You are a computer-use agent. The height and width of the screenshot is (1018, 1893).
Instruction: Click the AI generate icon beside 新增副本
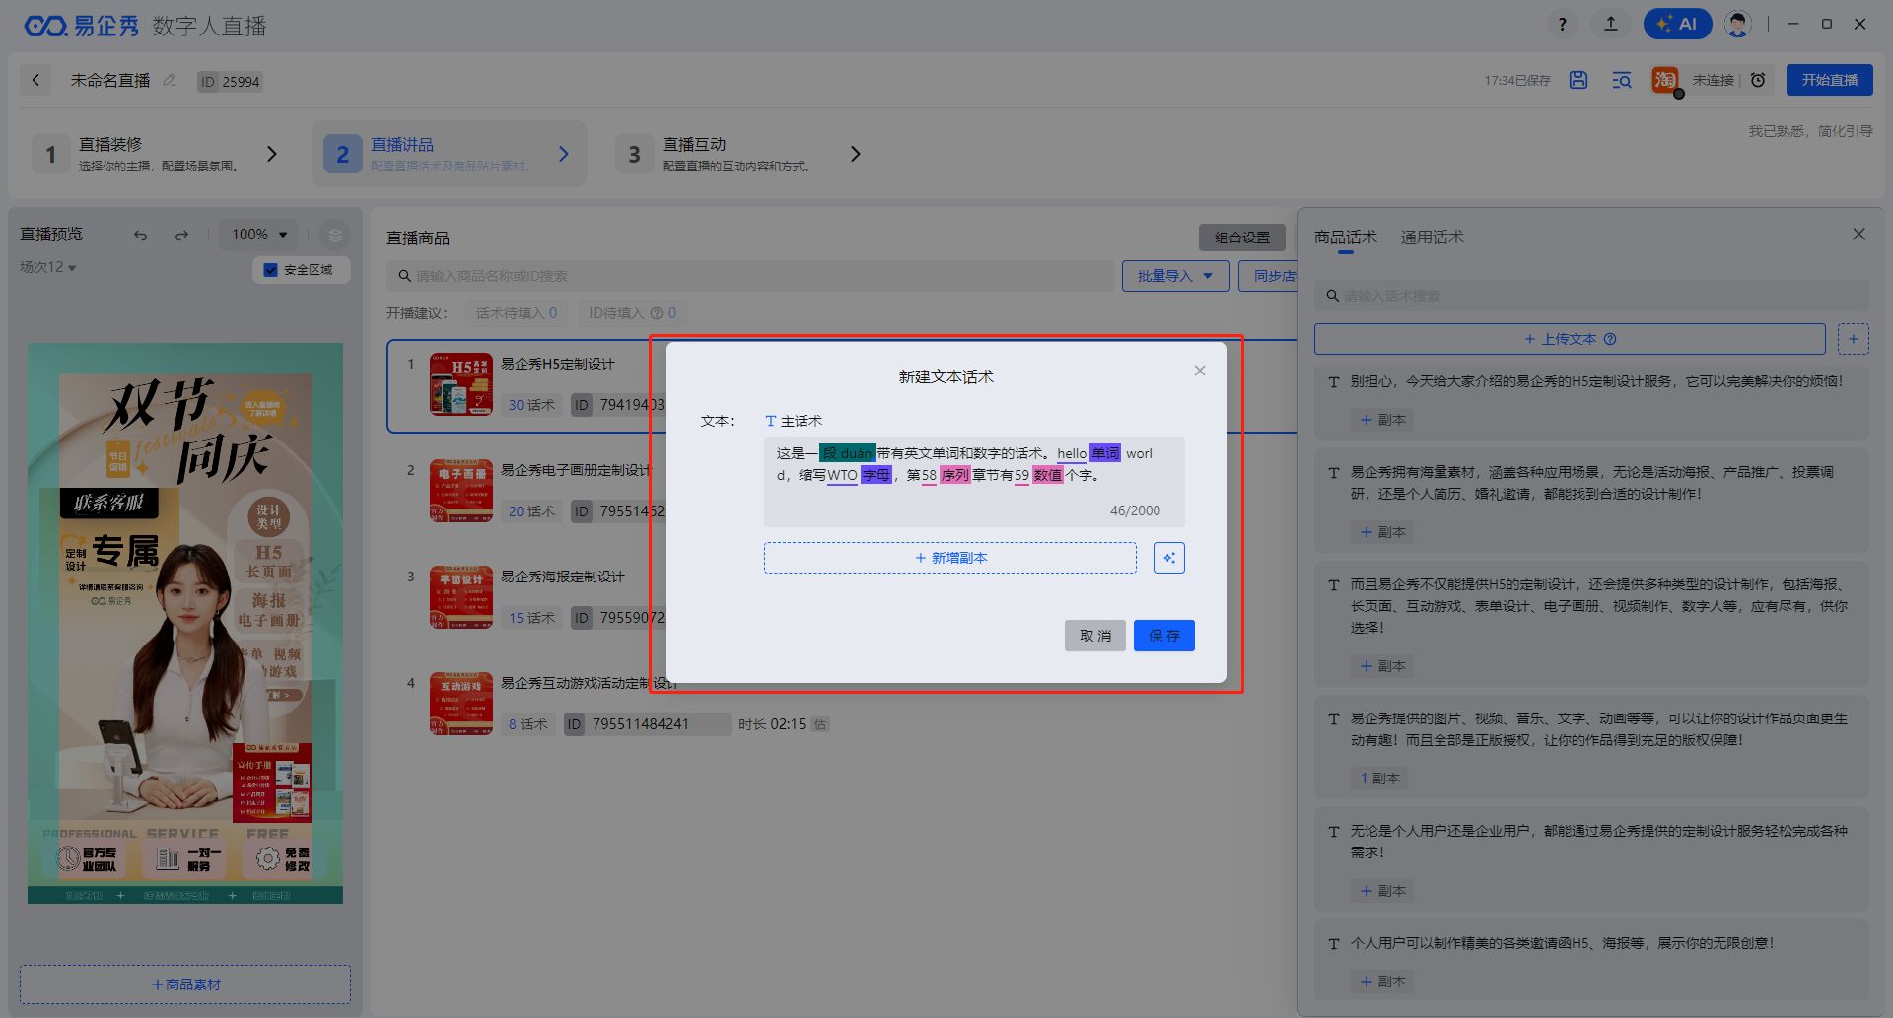(1168, 558)
